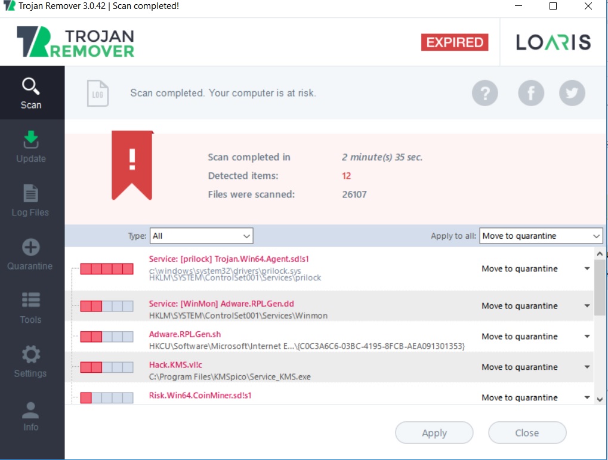Expand action dropdown for Risk.Win64.CoinMiner row
Image resolution: width=608 pixels, height=460 pixels.
click(x=587, y=397)
